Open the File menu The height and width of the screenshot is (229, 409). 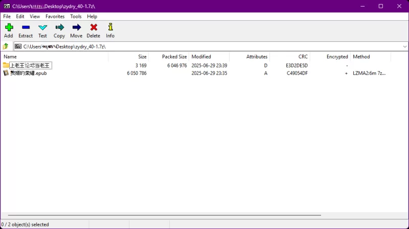(7, 16)
